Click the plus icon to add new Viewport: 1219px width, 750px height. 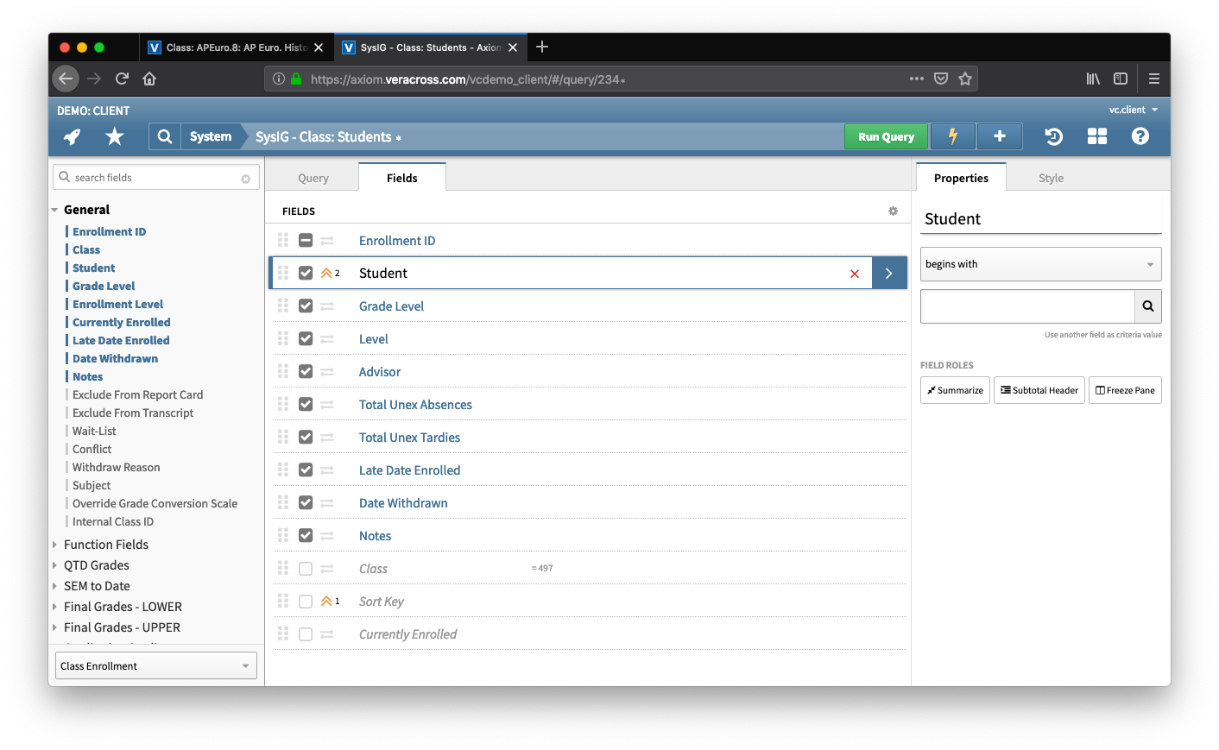click(1000, 136)
